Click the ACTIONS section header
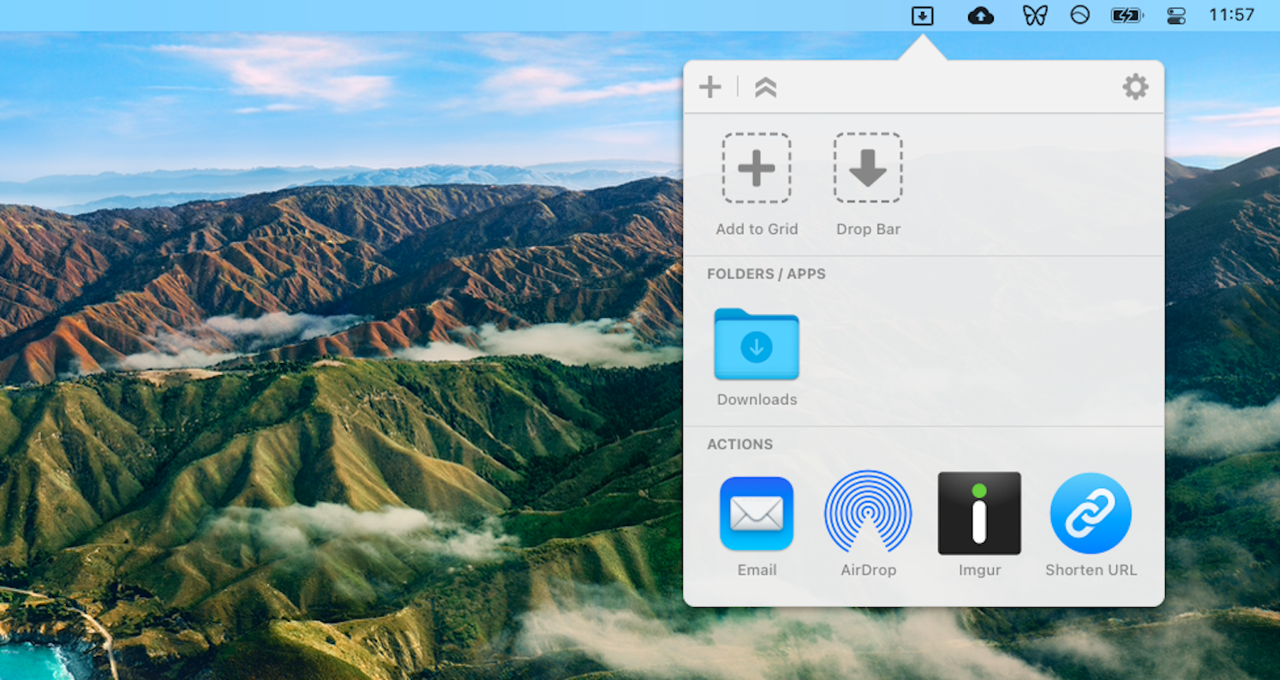Viewport: 1280px width, 680px height. 739,444
